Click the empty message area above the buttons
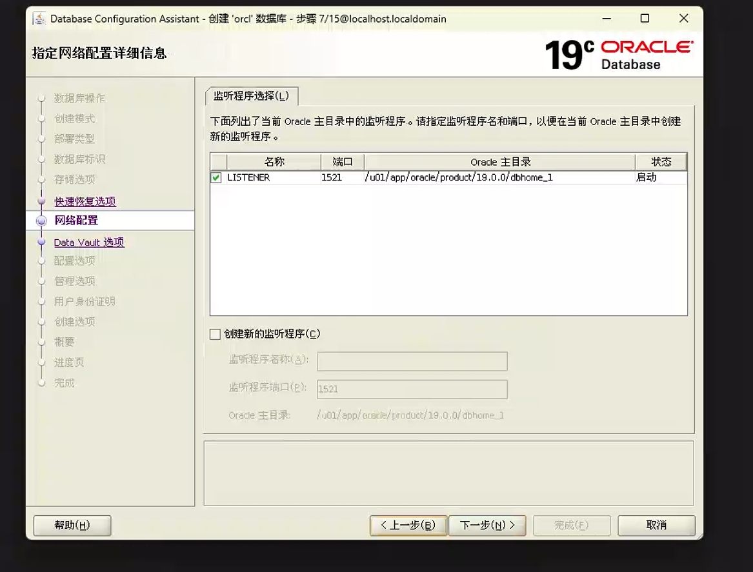This screenshot has height=572, width=753. [448, 473]
